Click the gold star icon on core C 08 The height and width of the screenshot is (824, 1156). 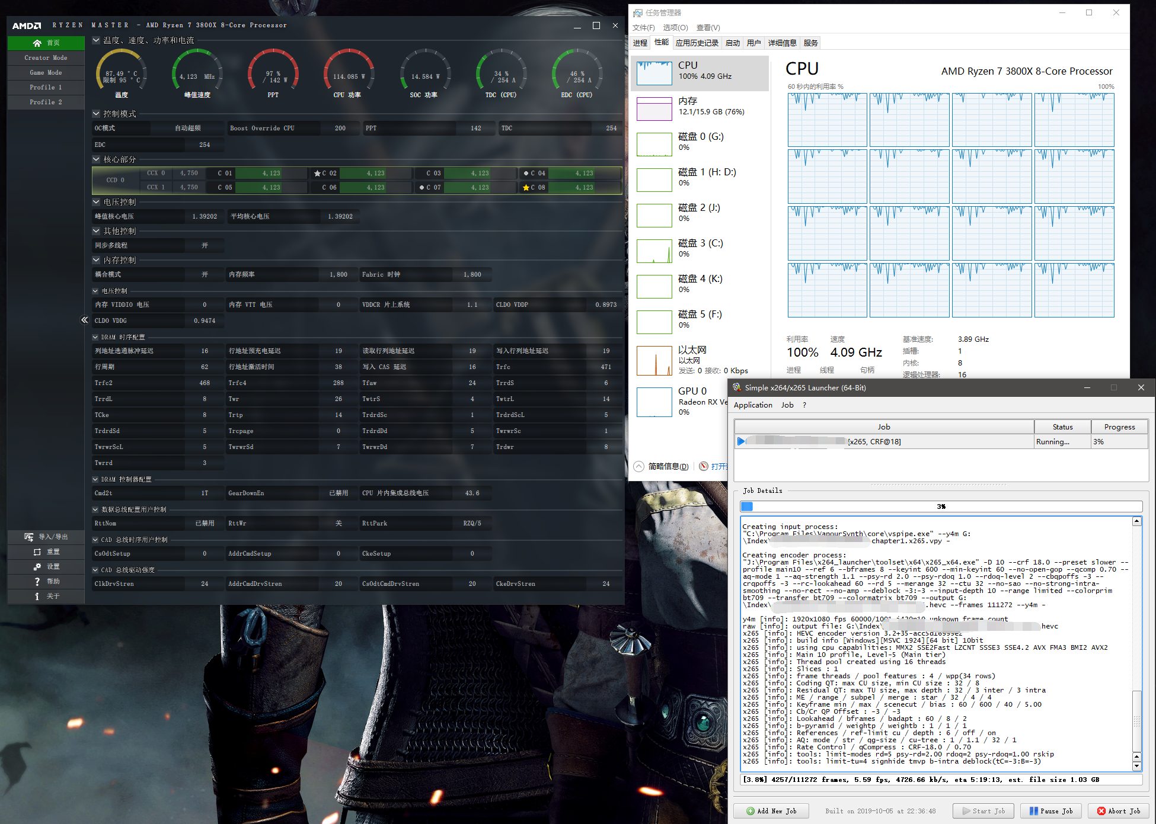tap(526, 188)
